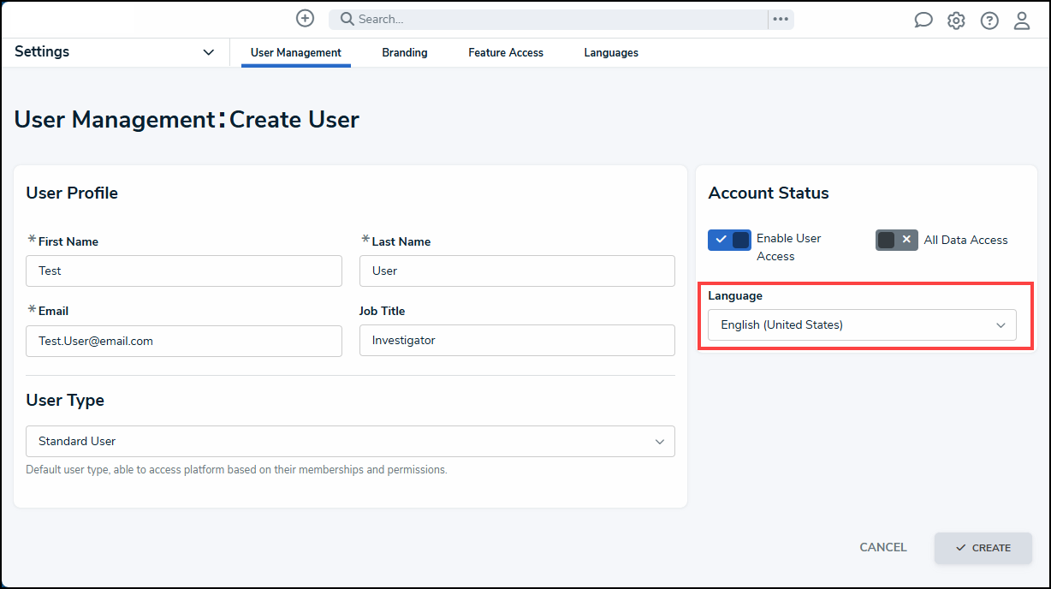Open the chat bubble messages icon
The width and height of the screenshot is (1051, 589).
[923, 21]
